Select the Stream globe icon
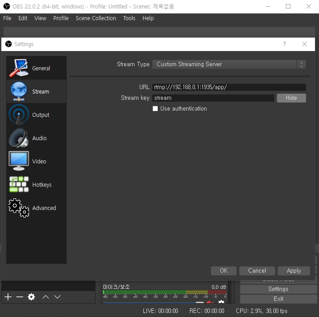Viewport: 319px width, 317px height. 19,91
